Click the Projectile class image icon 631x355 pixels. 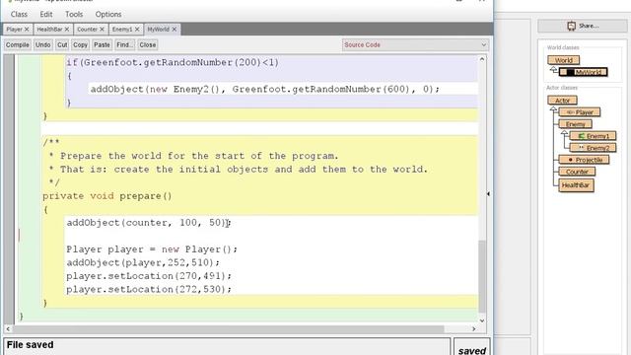570,160
